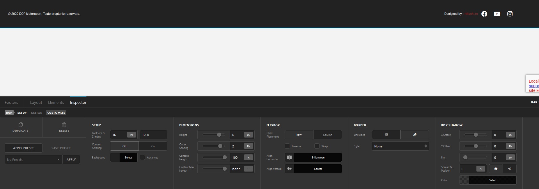Click the Content Max Length slider
Viewport: 539px width, 189px height.
tap(214, 169)
